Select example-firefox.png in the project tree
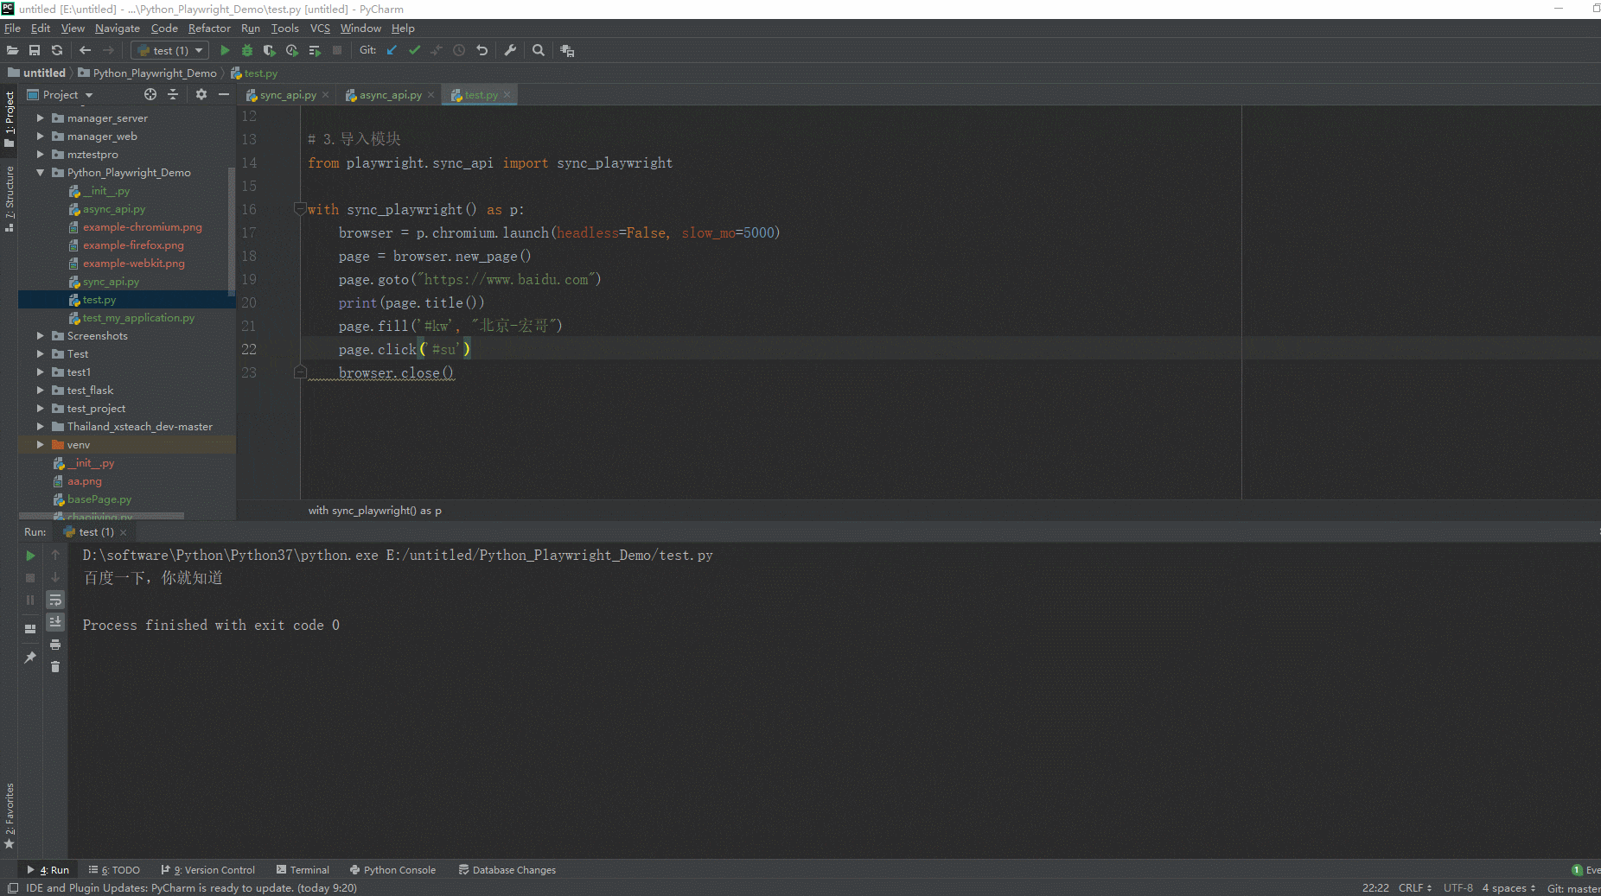Image resolution: width=1601 pixels, height=896 pixels. click(x=133, y=245)
